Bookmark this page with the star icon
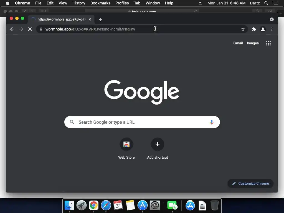Viewport: 284px width, 213px height. pos(243,29)
